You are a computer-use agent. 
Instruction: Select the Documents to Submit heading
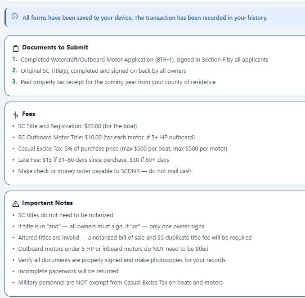click(55, 48)
